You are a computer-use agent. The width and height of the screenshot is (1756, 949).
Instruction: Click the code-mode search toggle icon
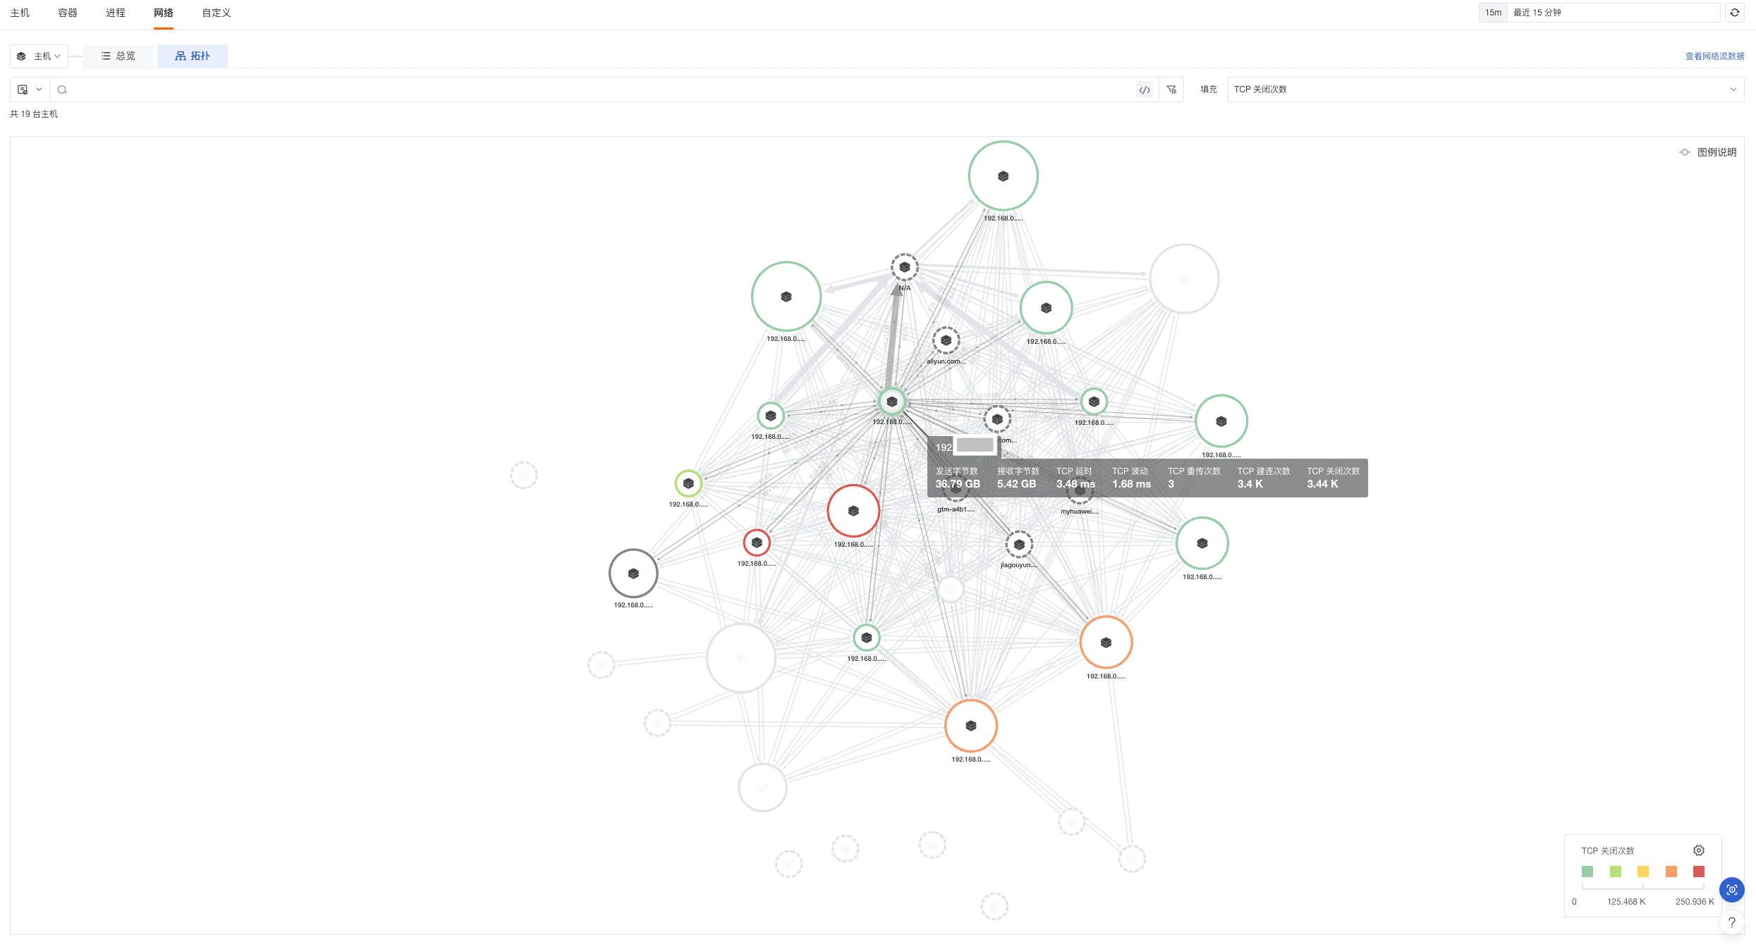pyautogui.click(x=1145, y=89)
